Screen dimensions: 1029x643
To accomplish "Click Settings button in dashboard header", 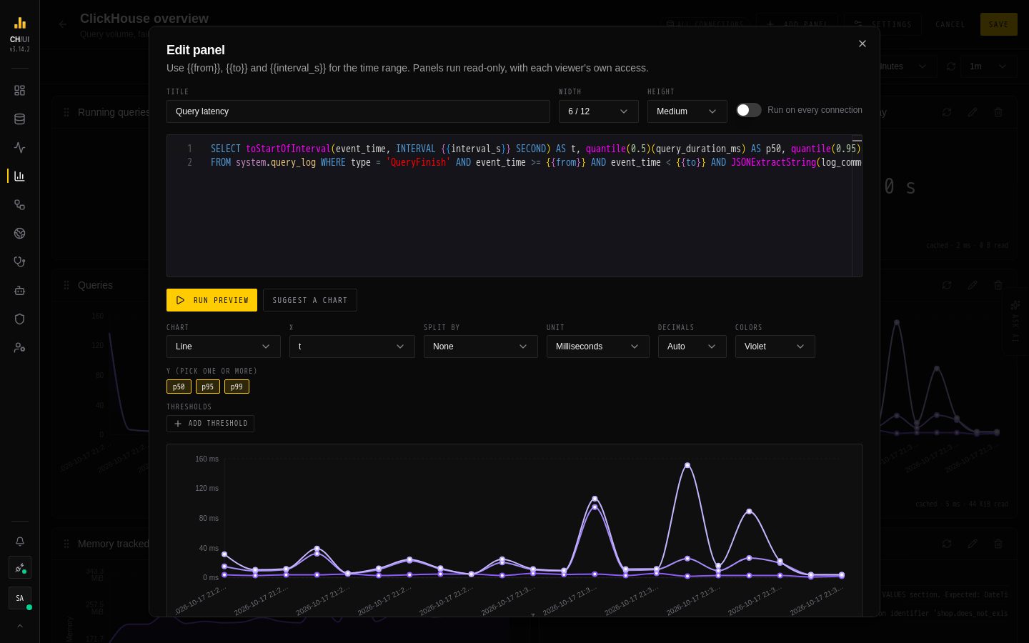I will (883, 24).
